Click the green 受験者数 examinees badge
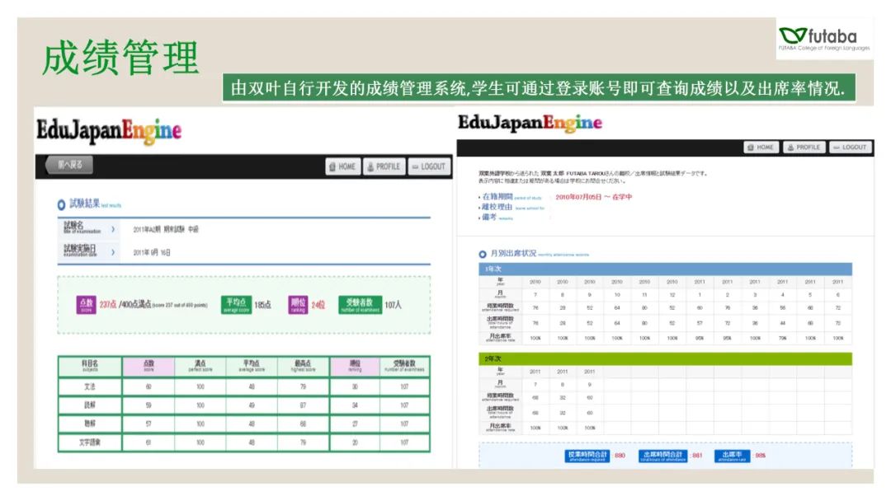The width and height of the screenshot is (891, 501). [x=359, y=304]
